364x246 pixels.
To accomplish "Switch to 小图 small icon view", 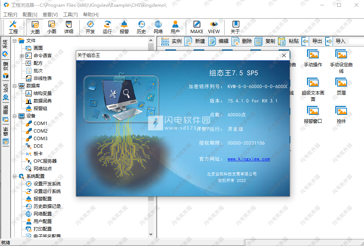I will [x=52, y=28].
